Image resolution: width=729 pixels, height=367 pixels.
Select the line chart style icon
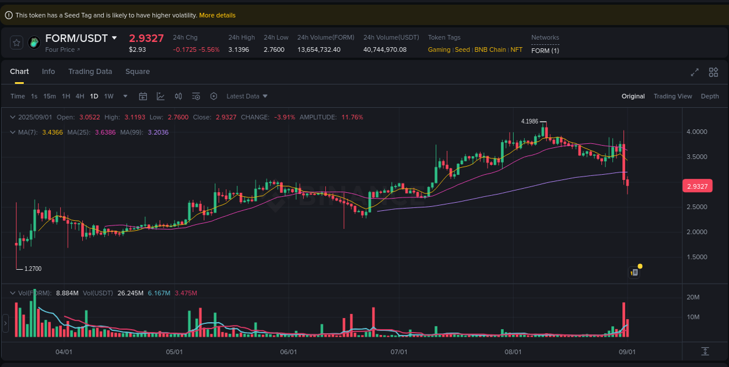point(161,96)
